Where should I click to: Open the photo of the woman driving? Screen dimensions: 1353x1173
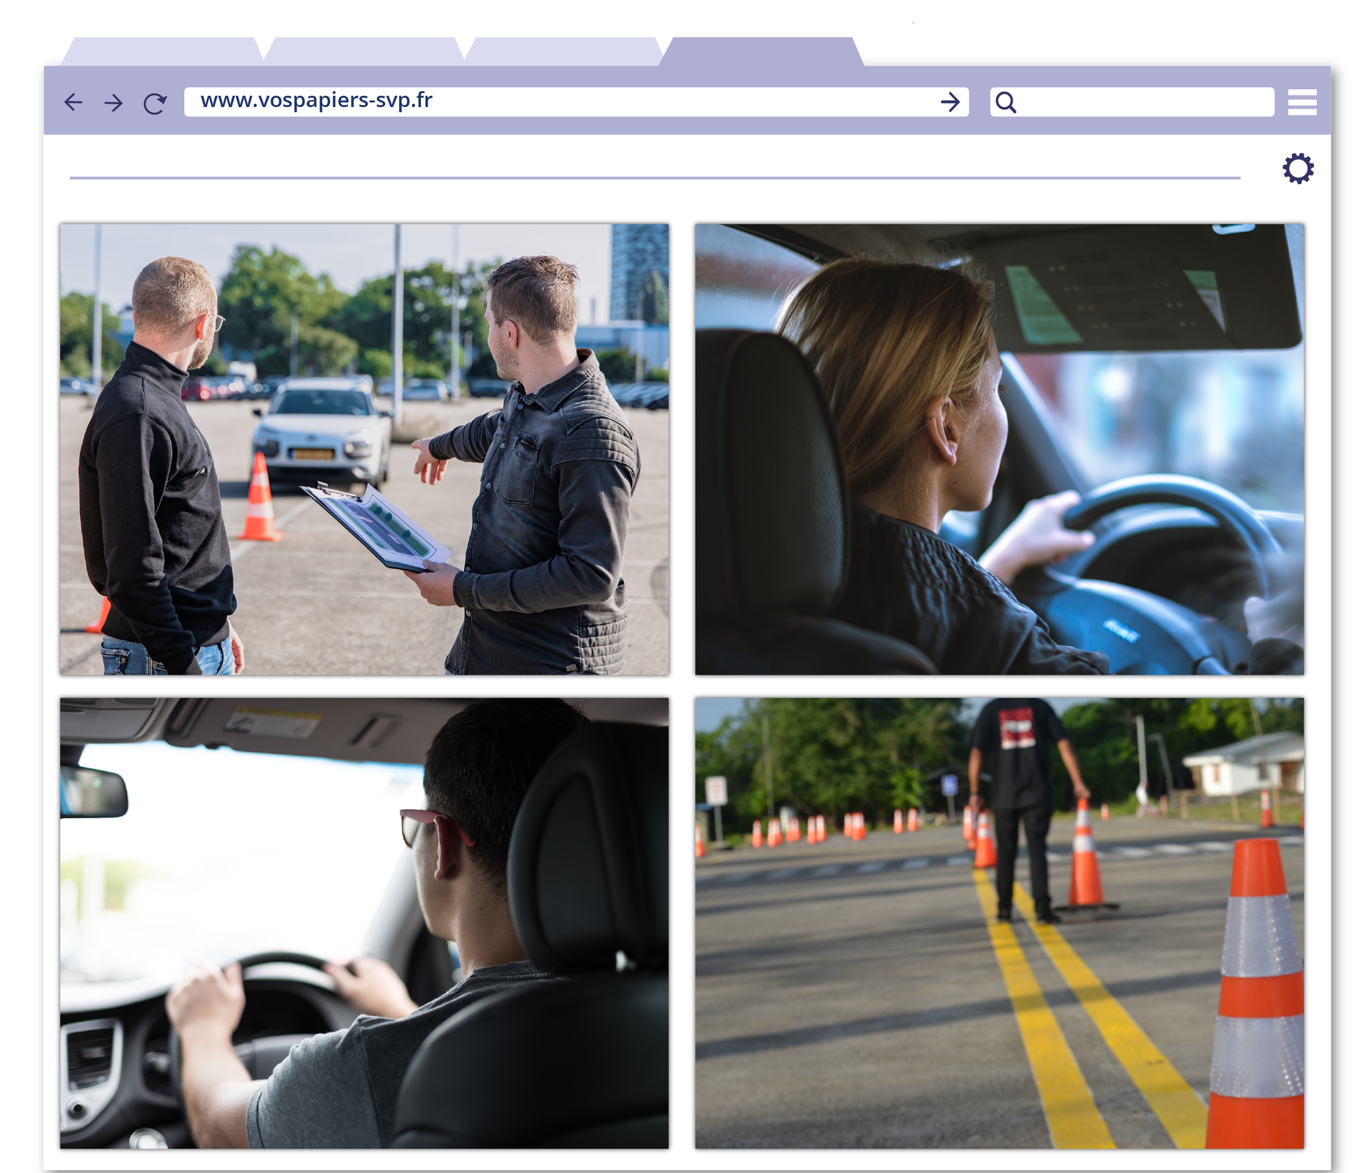click(999, 449)
